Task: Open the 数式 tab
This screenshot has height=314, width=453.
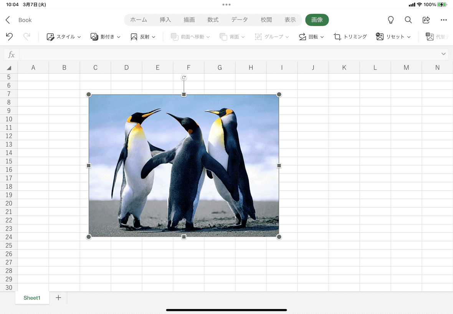Action: coord(213,20)
